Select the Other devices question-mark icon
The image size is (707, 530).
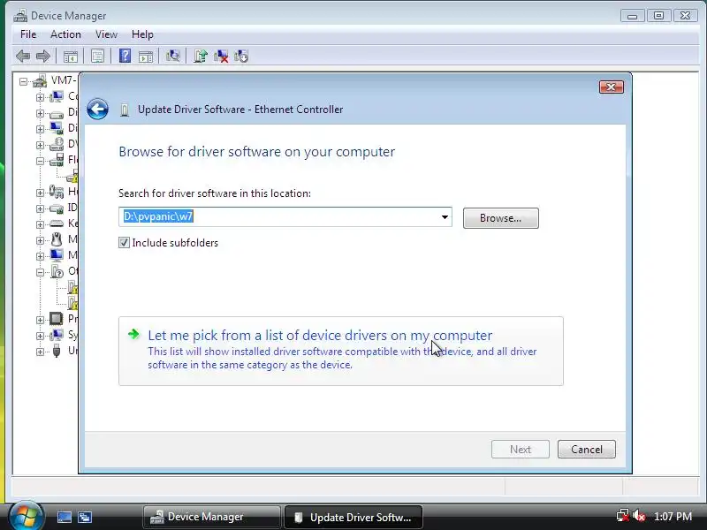tap(57, 271)
